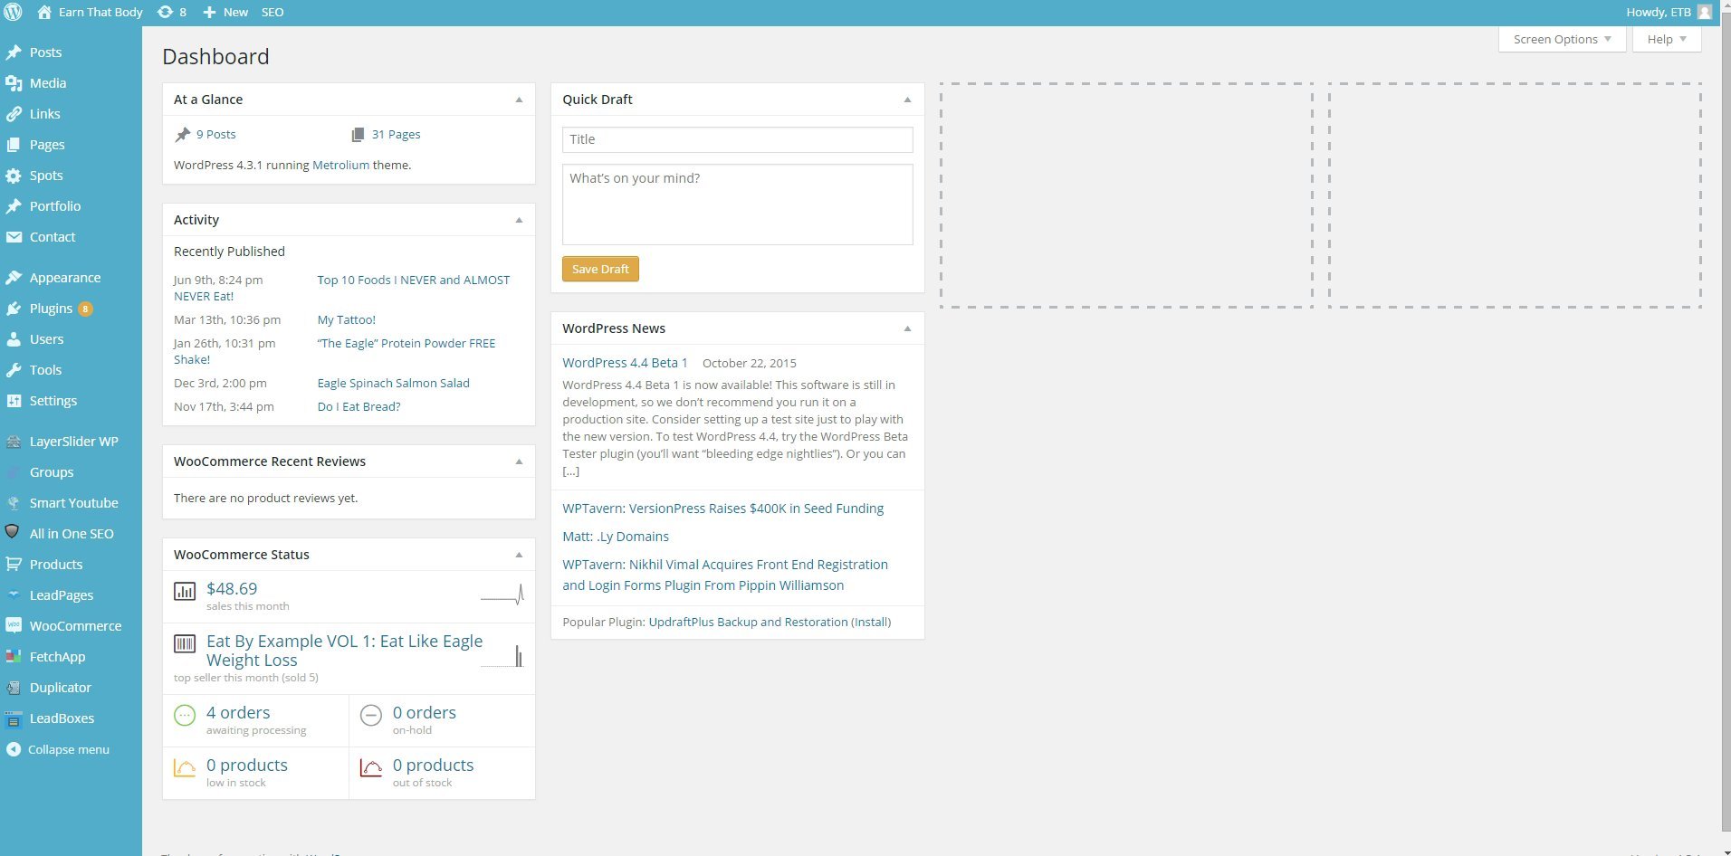Collapse the WooCommerce Recent Reviews panel
This screenshot has height=856, width=1731.
click(519, 461)
